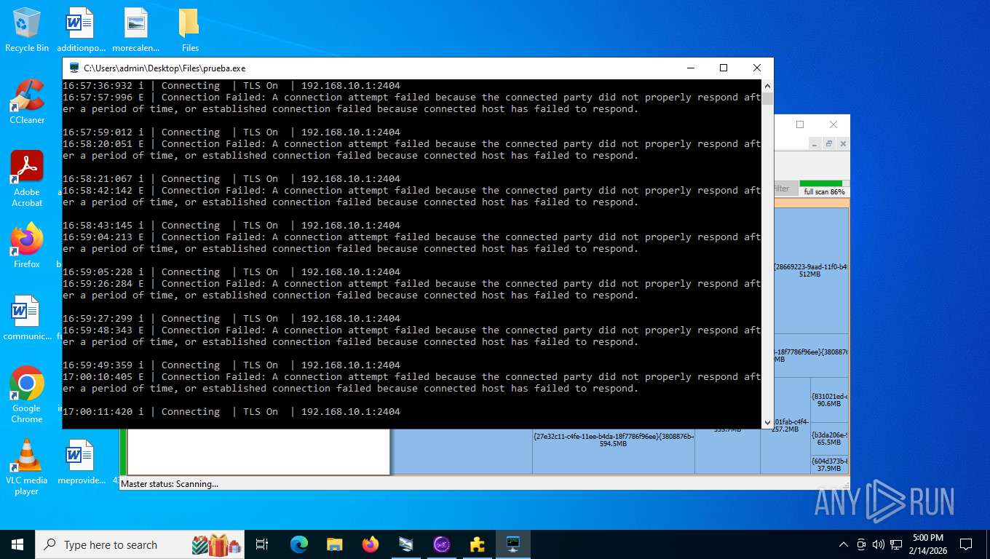Open Microsoft Edge from the taskbar
The width and height of the screenshot is (990, 559).
pos(298,544)
